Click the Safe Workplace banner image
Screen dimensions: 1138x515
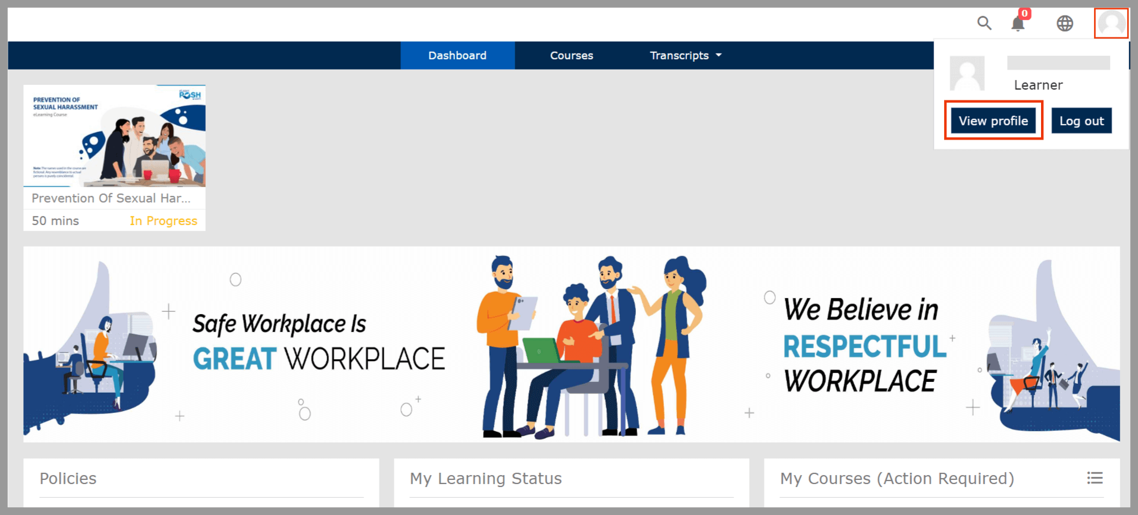pos(571,345)
